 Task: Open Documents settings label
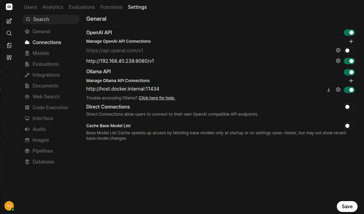(45, 86)
